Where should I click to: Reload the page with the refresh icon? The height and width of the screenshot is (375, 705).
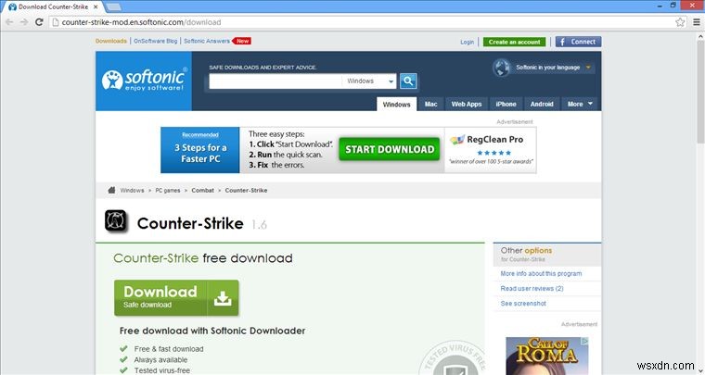[x=39, y=22]
